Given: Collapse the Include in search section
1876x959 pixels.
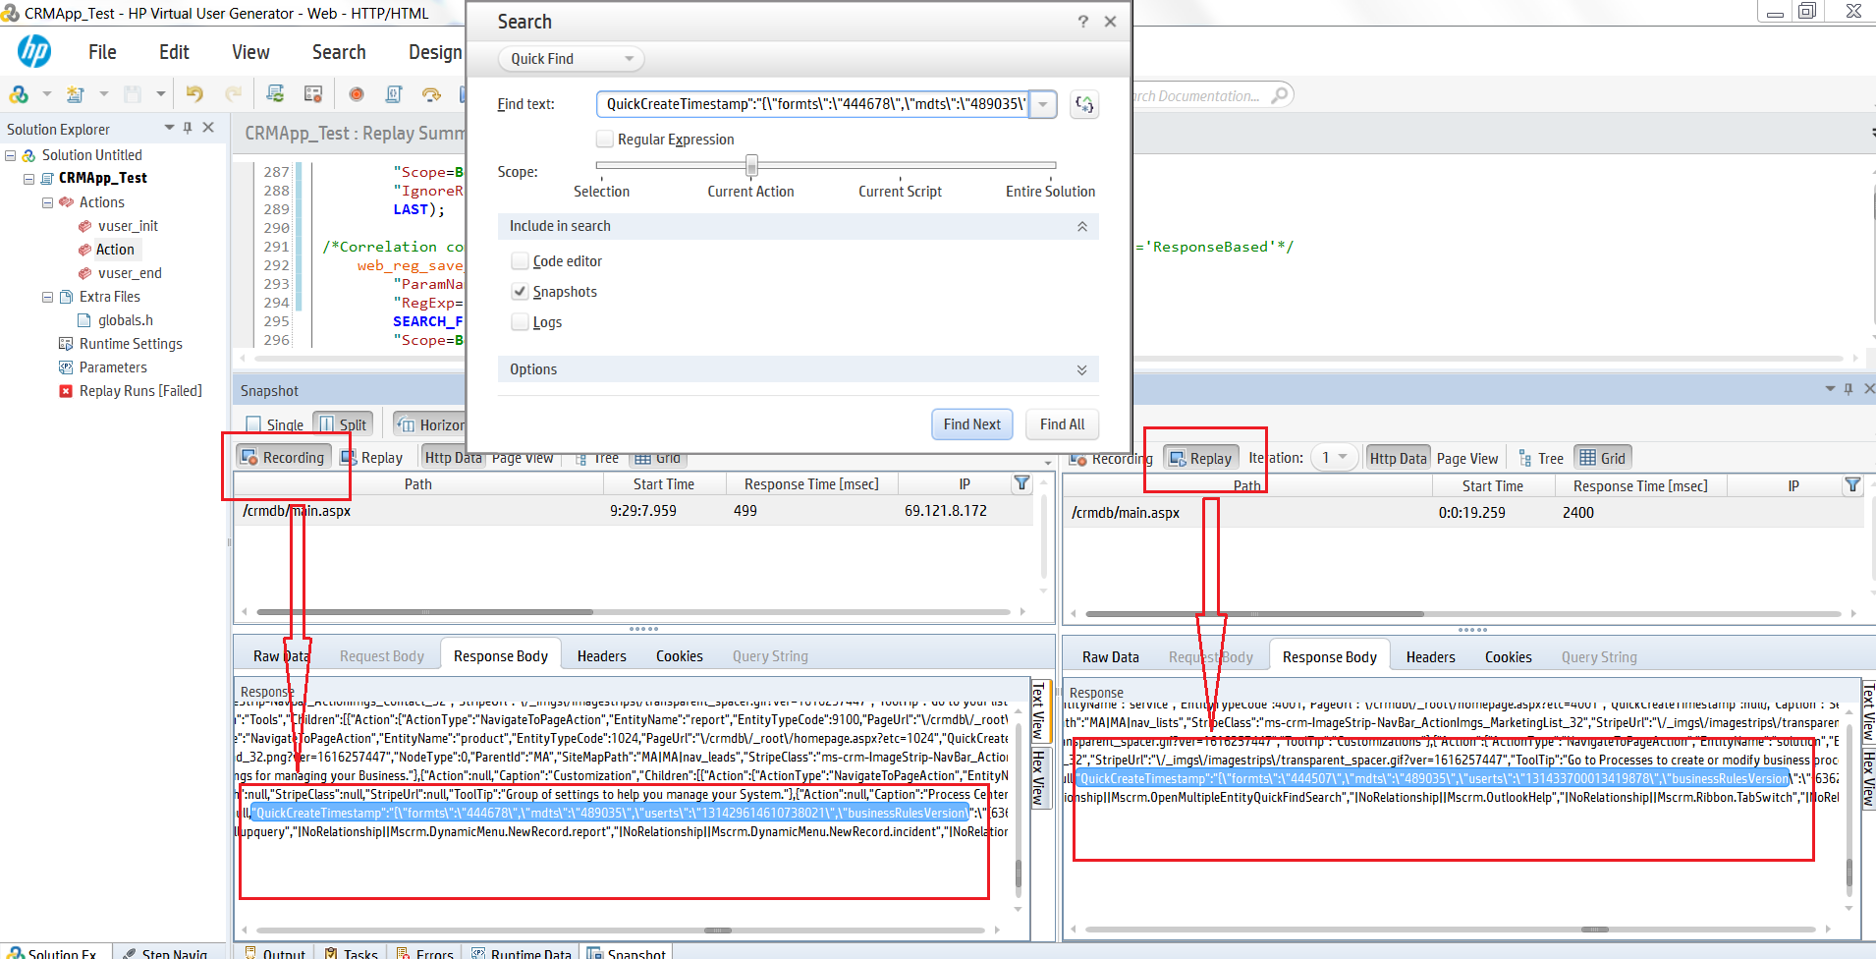Looking at the screenshot, I should (x=1081, y=226).
